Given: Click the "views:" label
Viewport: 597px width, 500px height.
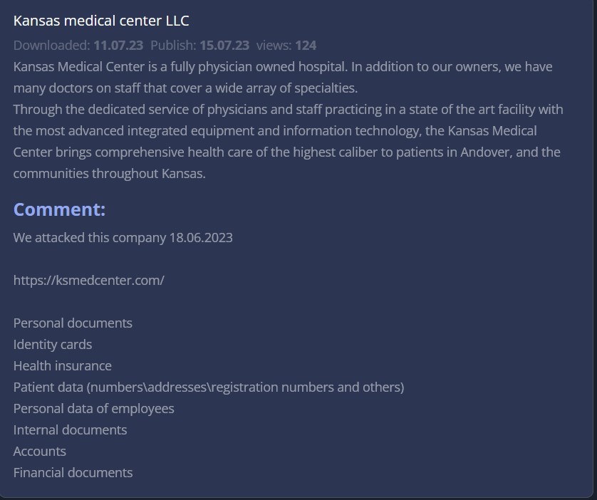Looking at the screenshot, I should (x=274, y=45).
